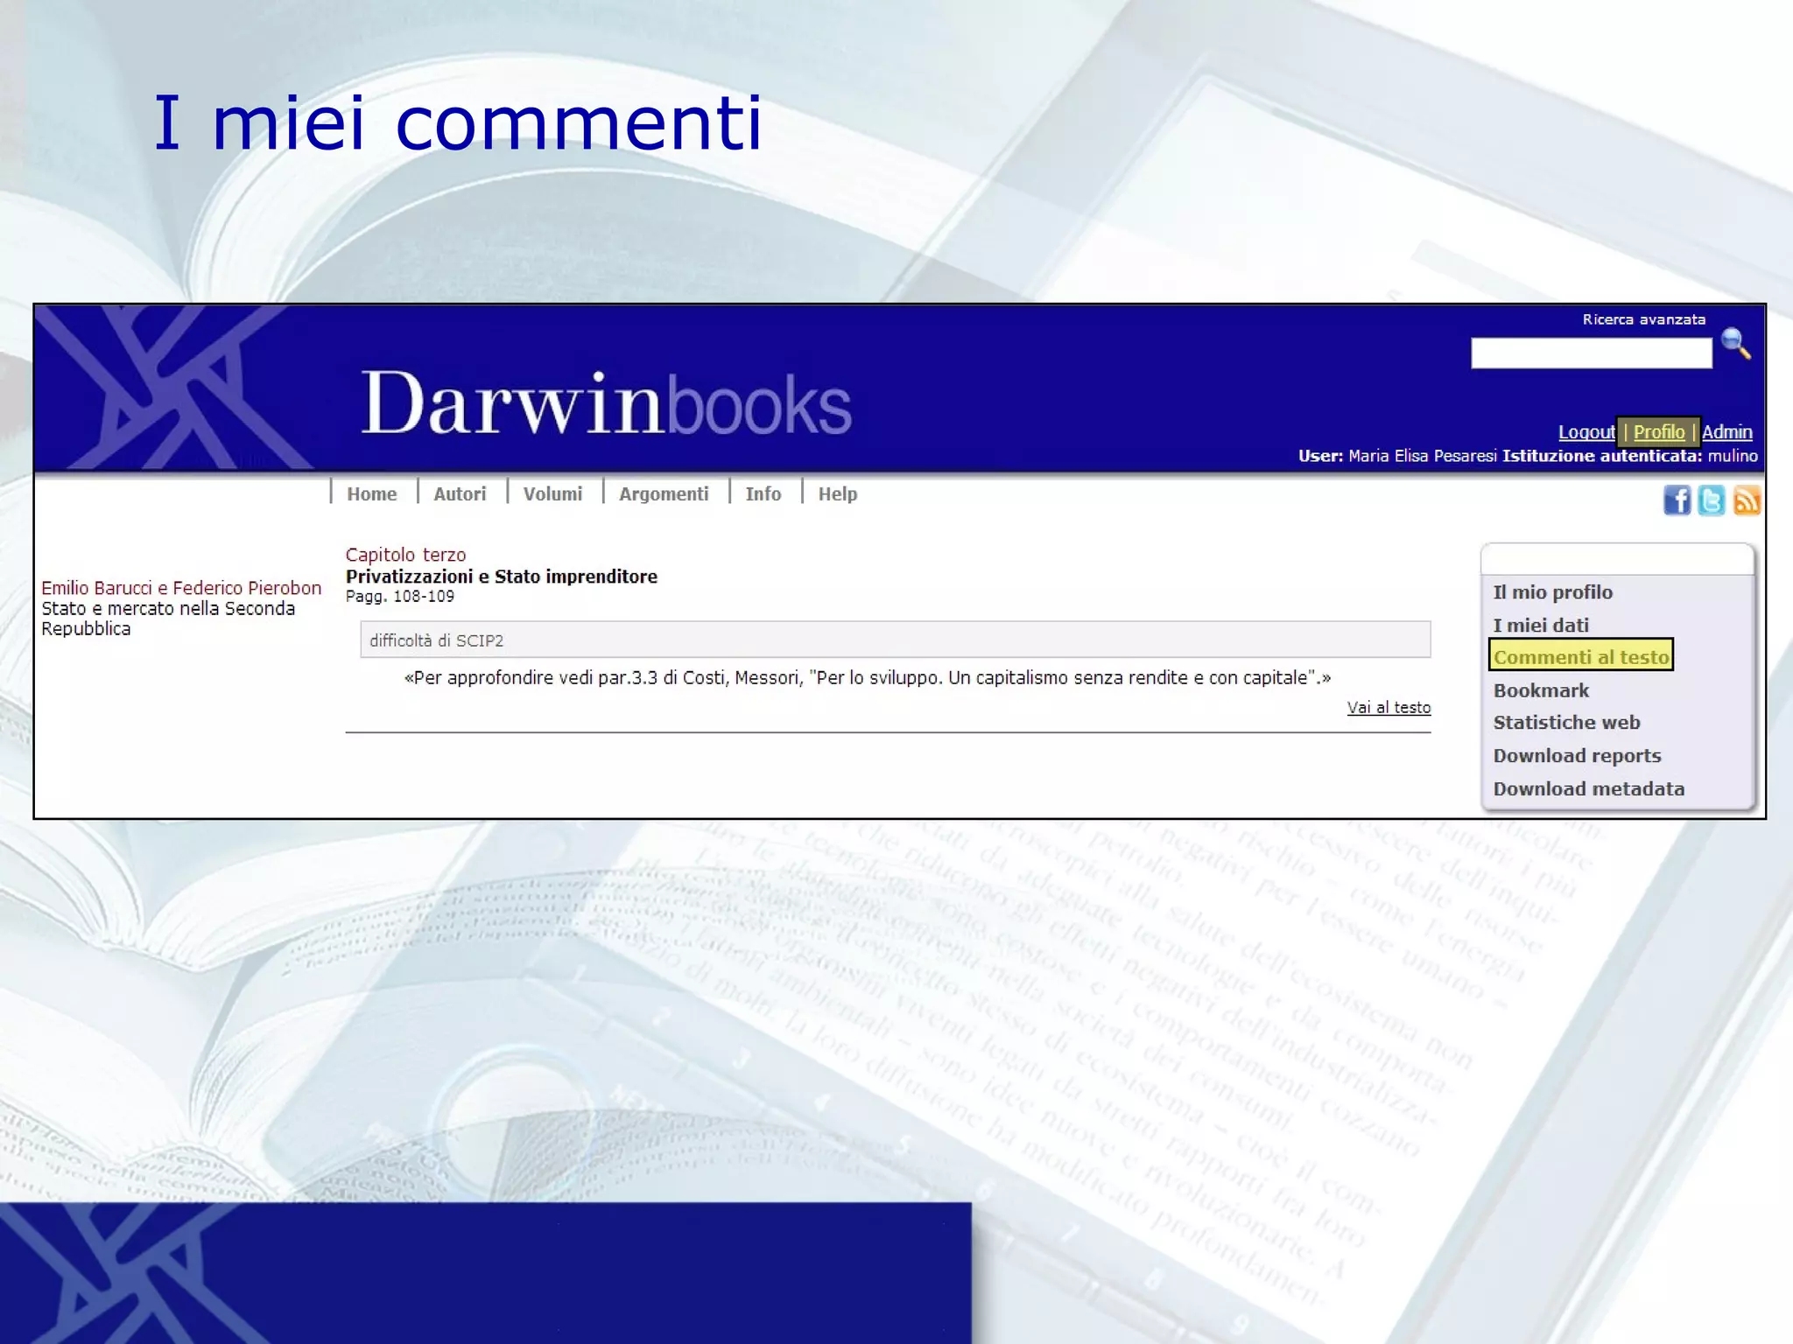Open Commenti al testo sidebar item
This screenshot has height=1344, width=1793.
click(1580, 656)
